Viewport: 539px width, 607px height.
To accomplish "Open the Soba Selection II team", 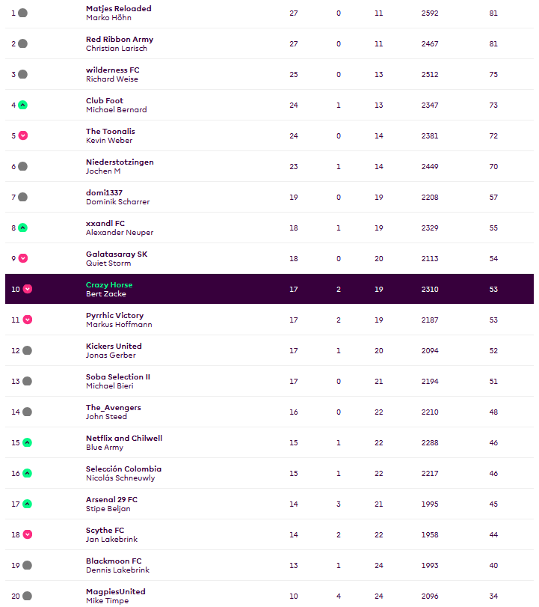I will point(118,377).
